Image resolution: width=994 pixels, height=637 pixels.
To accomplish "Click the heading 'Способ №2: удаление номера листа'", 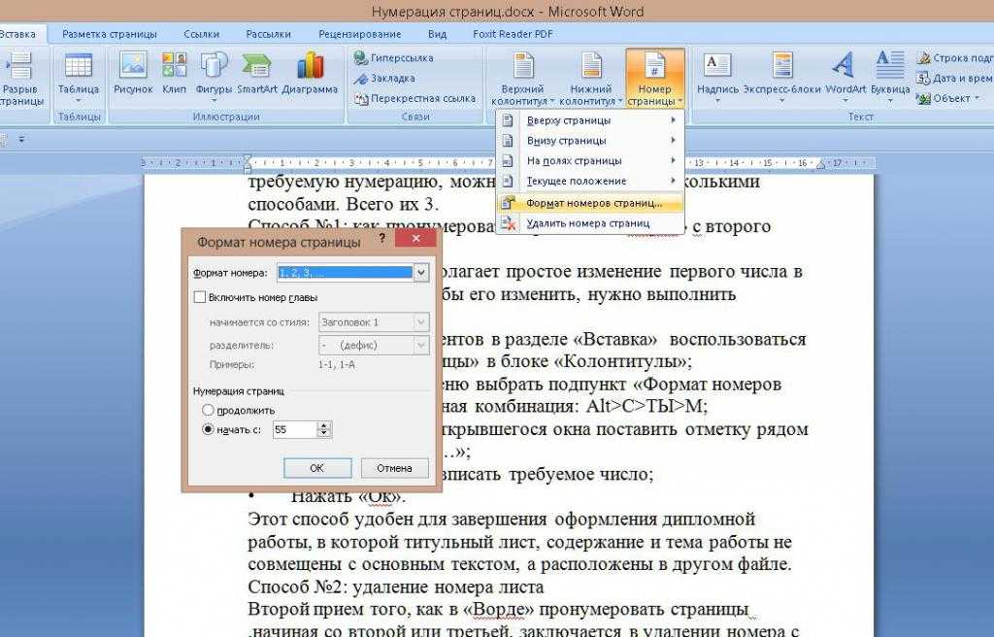I will pyautogui.click(x=396, y=587).
